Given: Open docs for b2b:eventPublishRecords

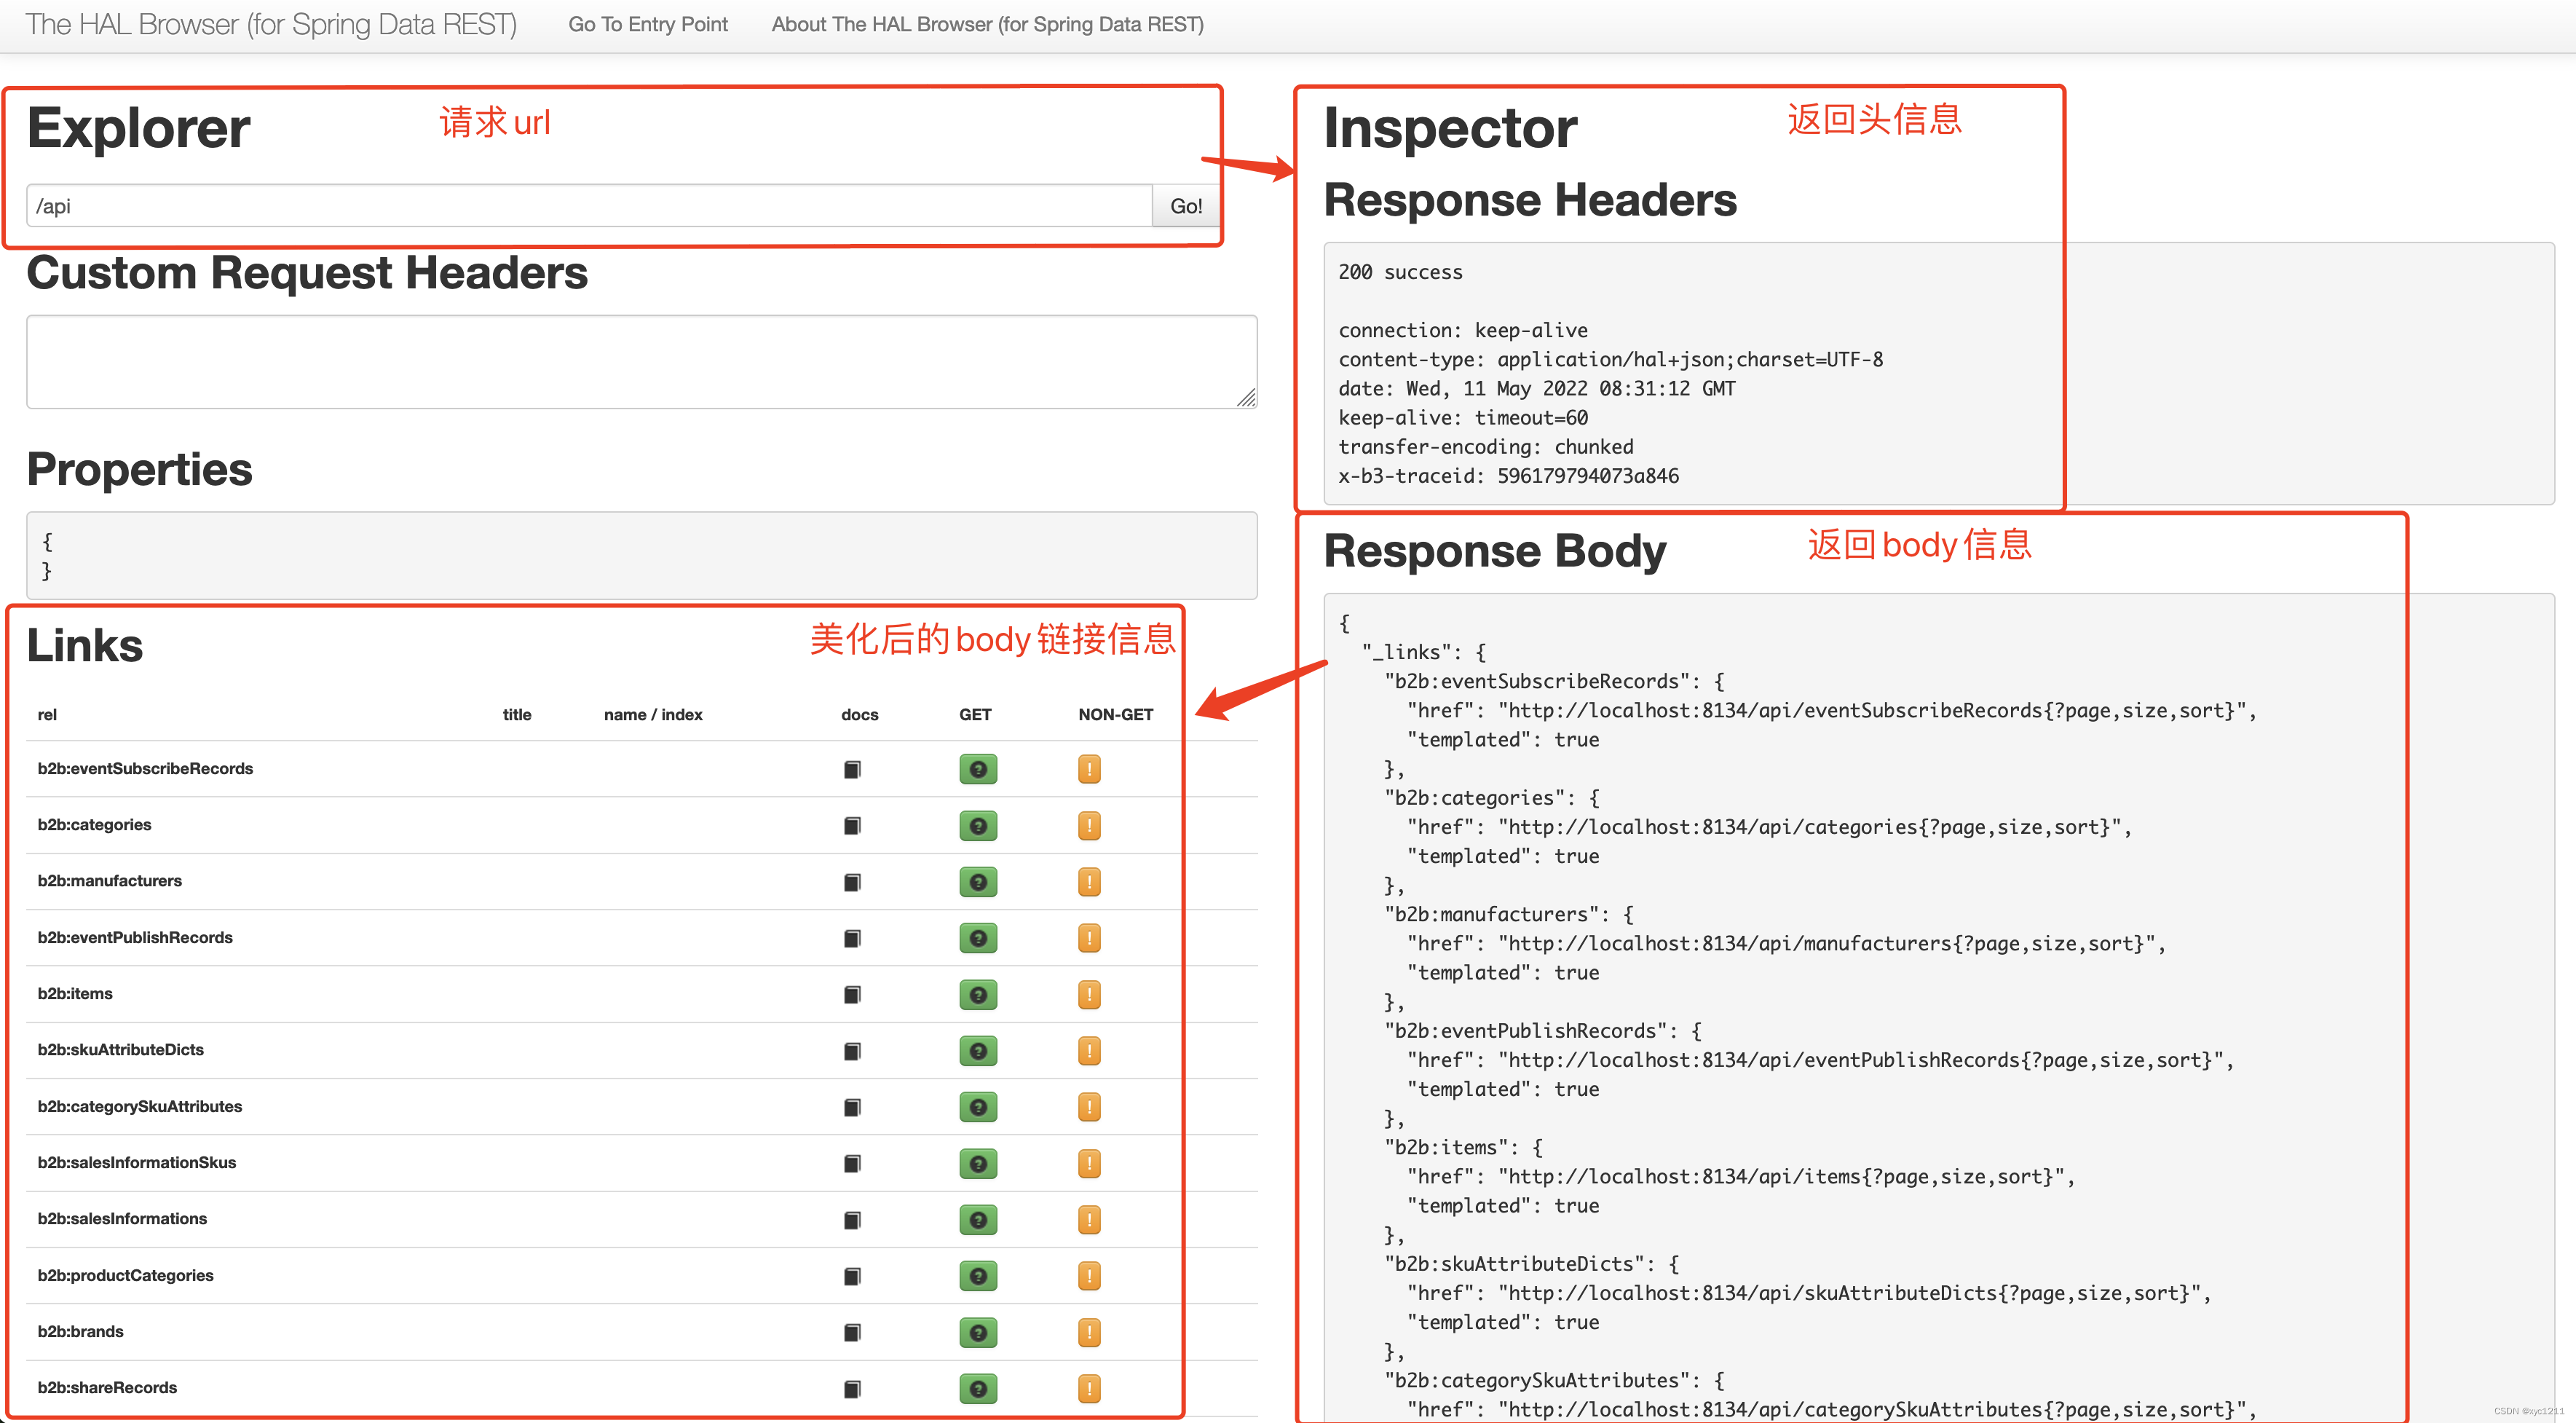Looking at the screenshot, I should [852, 938].
